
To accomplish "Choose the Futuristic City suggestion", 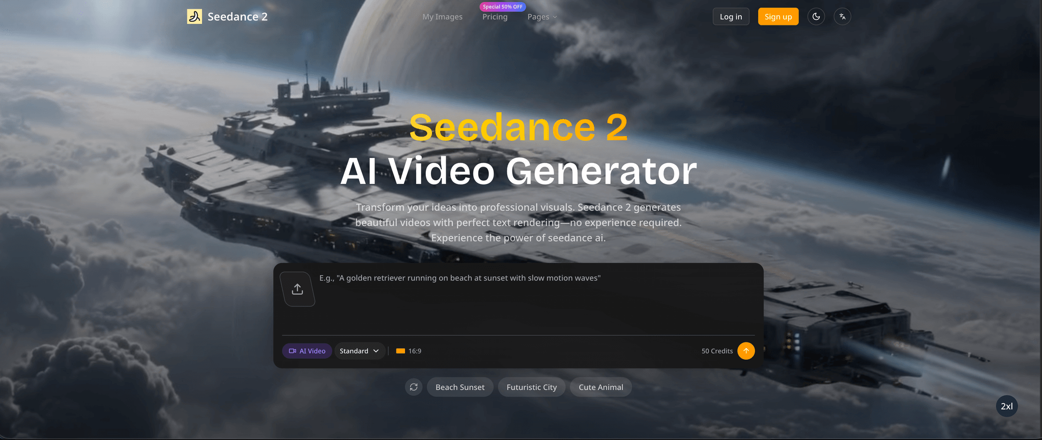I will tap(532, 387).
